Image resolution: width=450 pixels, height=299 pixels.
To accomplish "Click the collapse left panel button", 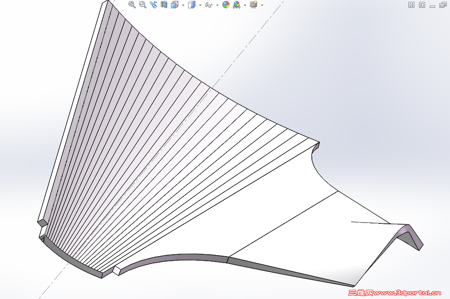I will tap(411, 5).
